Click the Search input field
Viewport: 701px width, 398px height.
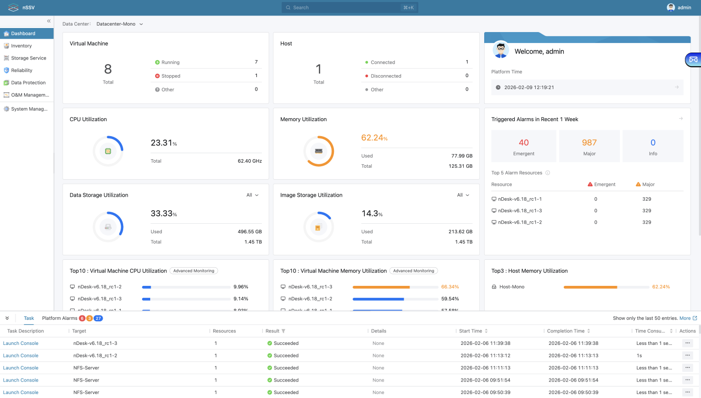click(349, 8)
